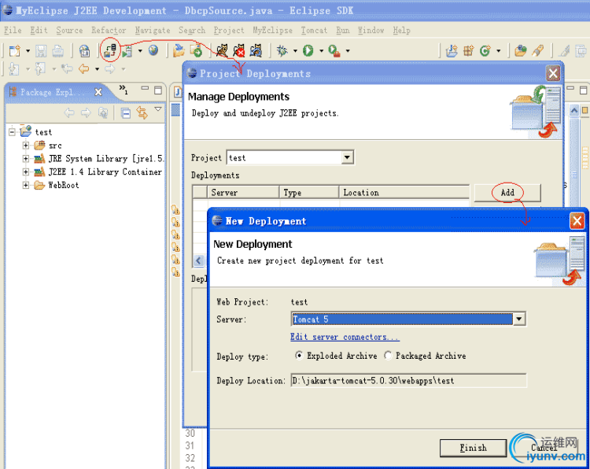This screenshot has width=590, height=469.
Task: Close the New Deployment dialog
Action: [x=577, y=221]
